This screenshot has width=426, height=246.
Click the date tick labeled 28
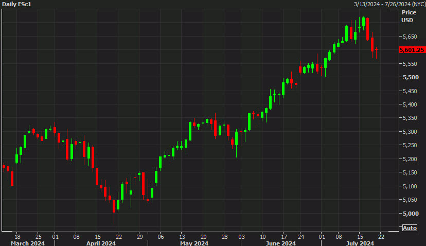[x=225, y=236]
